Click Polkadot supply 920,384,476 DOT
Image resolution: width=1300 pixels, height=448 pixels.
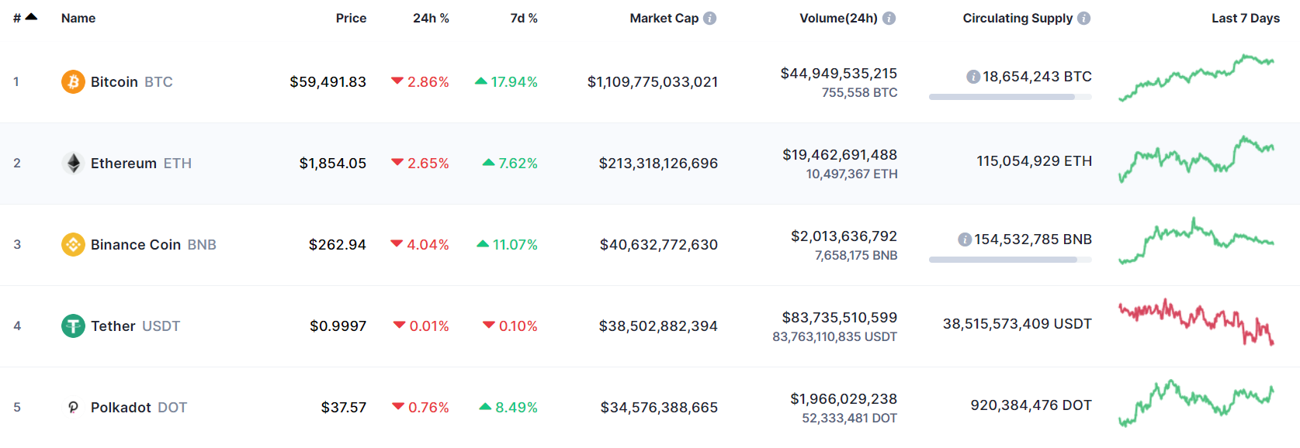coord(1031,405)
